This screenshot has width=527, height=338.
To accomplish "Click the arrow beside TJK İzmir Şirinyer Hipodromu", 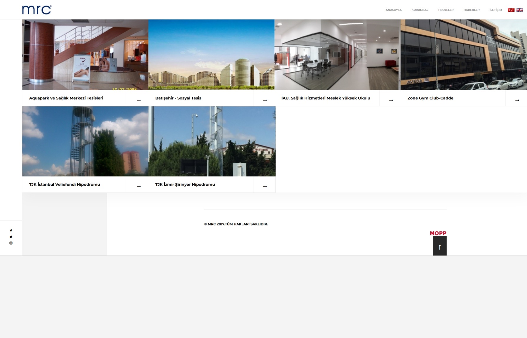I will [265, 187].
